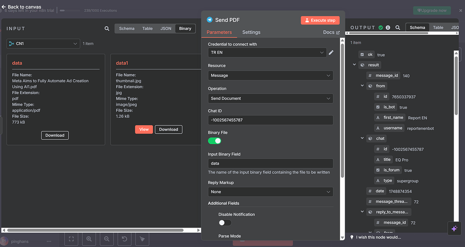Click the output info icon
Viewport: 465px width, 247px height.
click(x=388, y=28)
